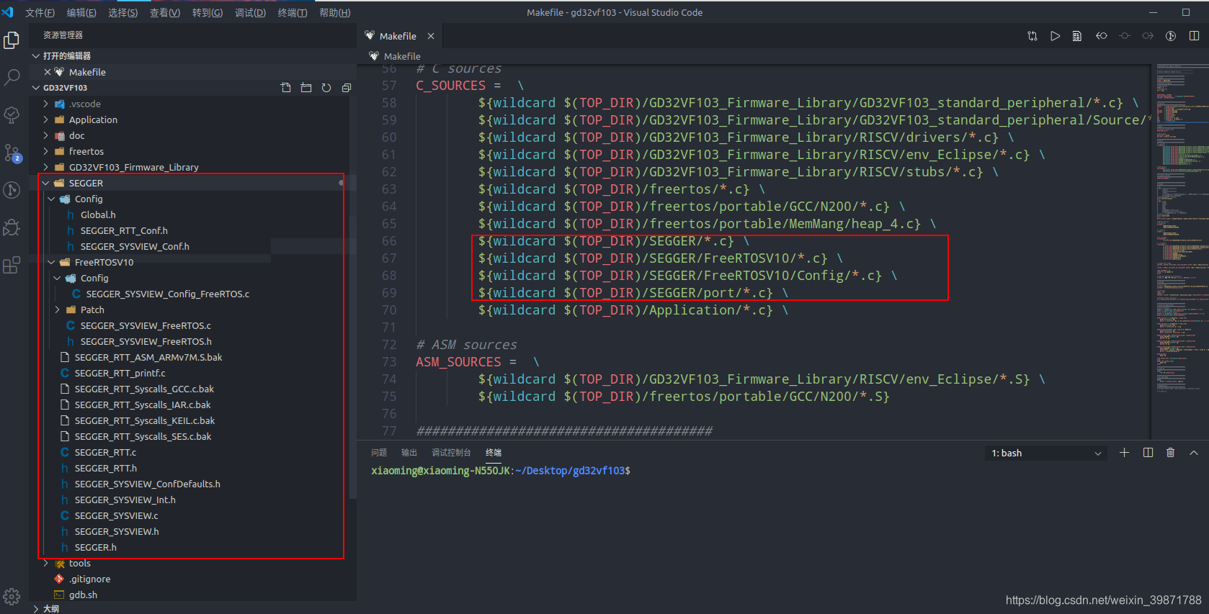Open the Manage gear at sidebar bottom
Screen dimensions: 1209x614
tap(12, 597)
